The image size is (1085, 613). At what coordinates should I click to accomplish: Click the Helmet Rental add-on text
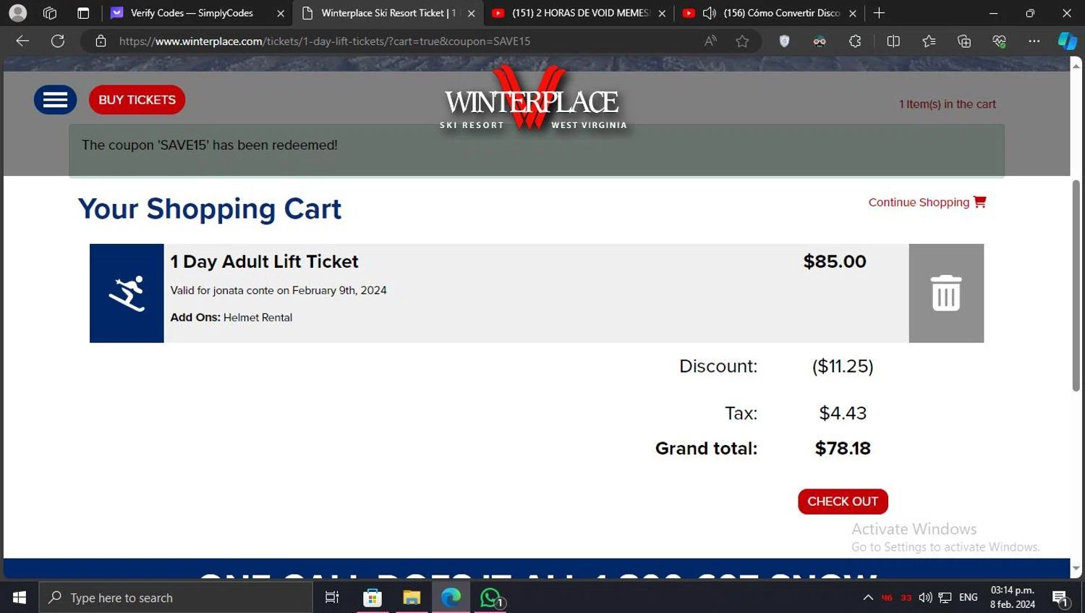pyautogui.click(x=258, y=317)
